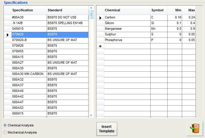Click the Manganese Min value 0.5
Image resolution: width=205 pixels, height=138 pixels.
(x=174, y=29)
